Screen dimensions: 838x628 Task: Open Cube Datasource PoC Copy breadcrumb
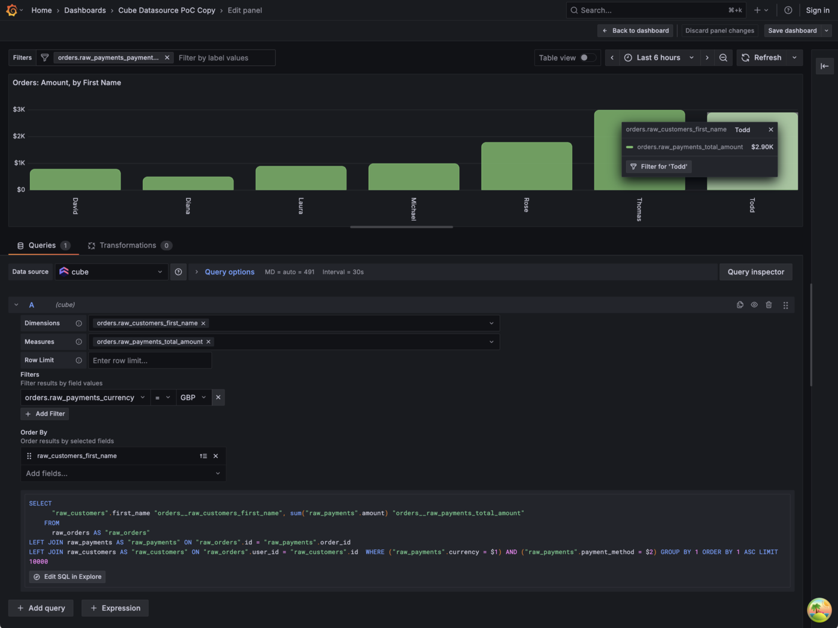click(166, 10)
